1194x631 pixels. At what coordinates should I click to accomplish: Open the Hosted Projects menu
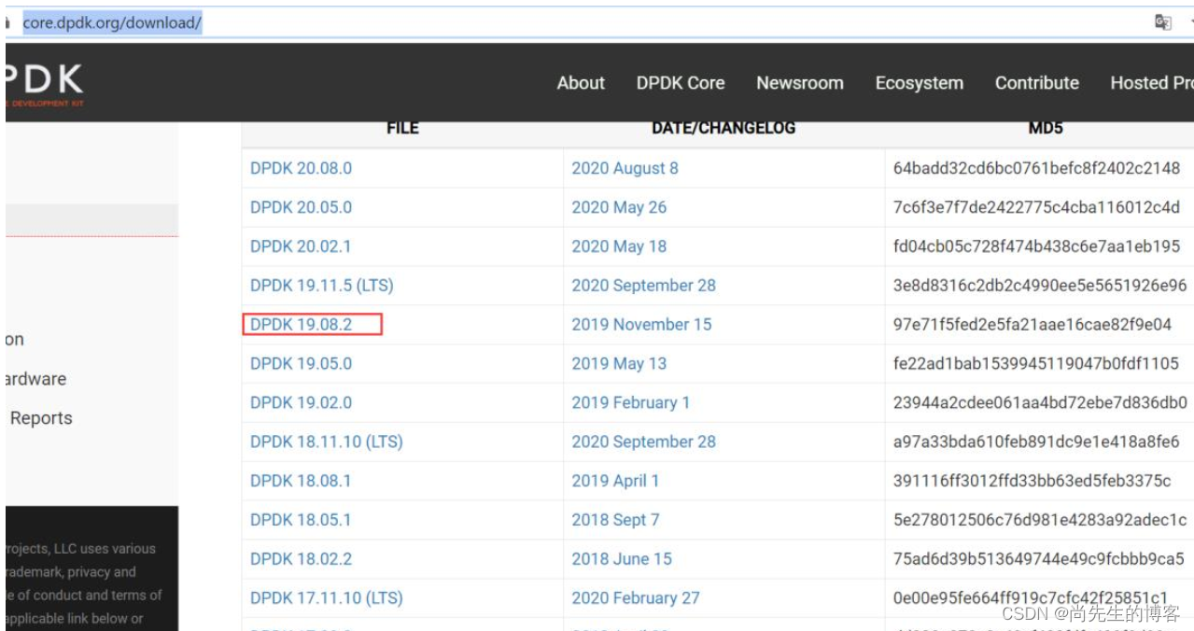1152,83
